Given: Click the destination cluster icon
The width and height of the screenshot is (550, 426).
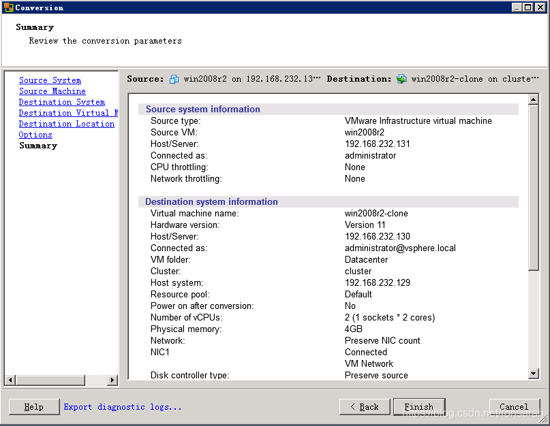Looking at the screenshot, I should pos(401,79).
